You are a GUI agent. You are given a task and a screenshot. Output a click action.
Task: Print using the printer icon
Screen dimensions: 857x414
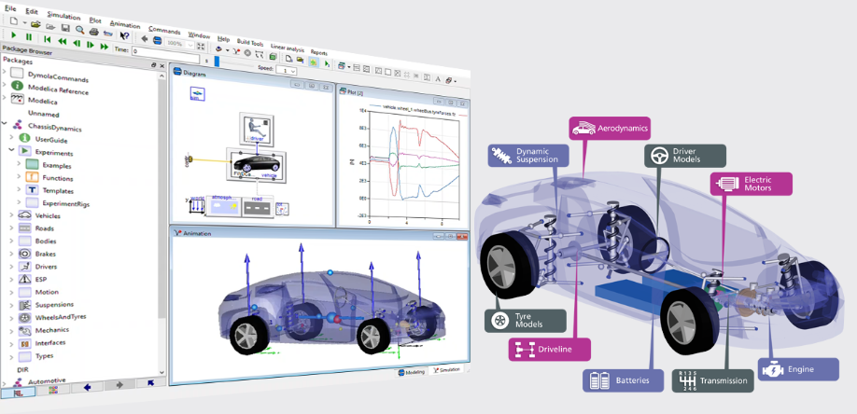pos(93,32)
